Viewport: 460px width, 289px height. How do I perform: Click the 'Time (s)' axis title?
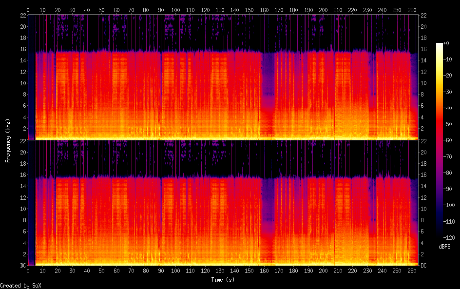[x=223, y=280]
